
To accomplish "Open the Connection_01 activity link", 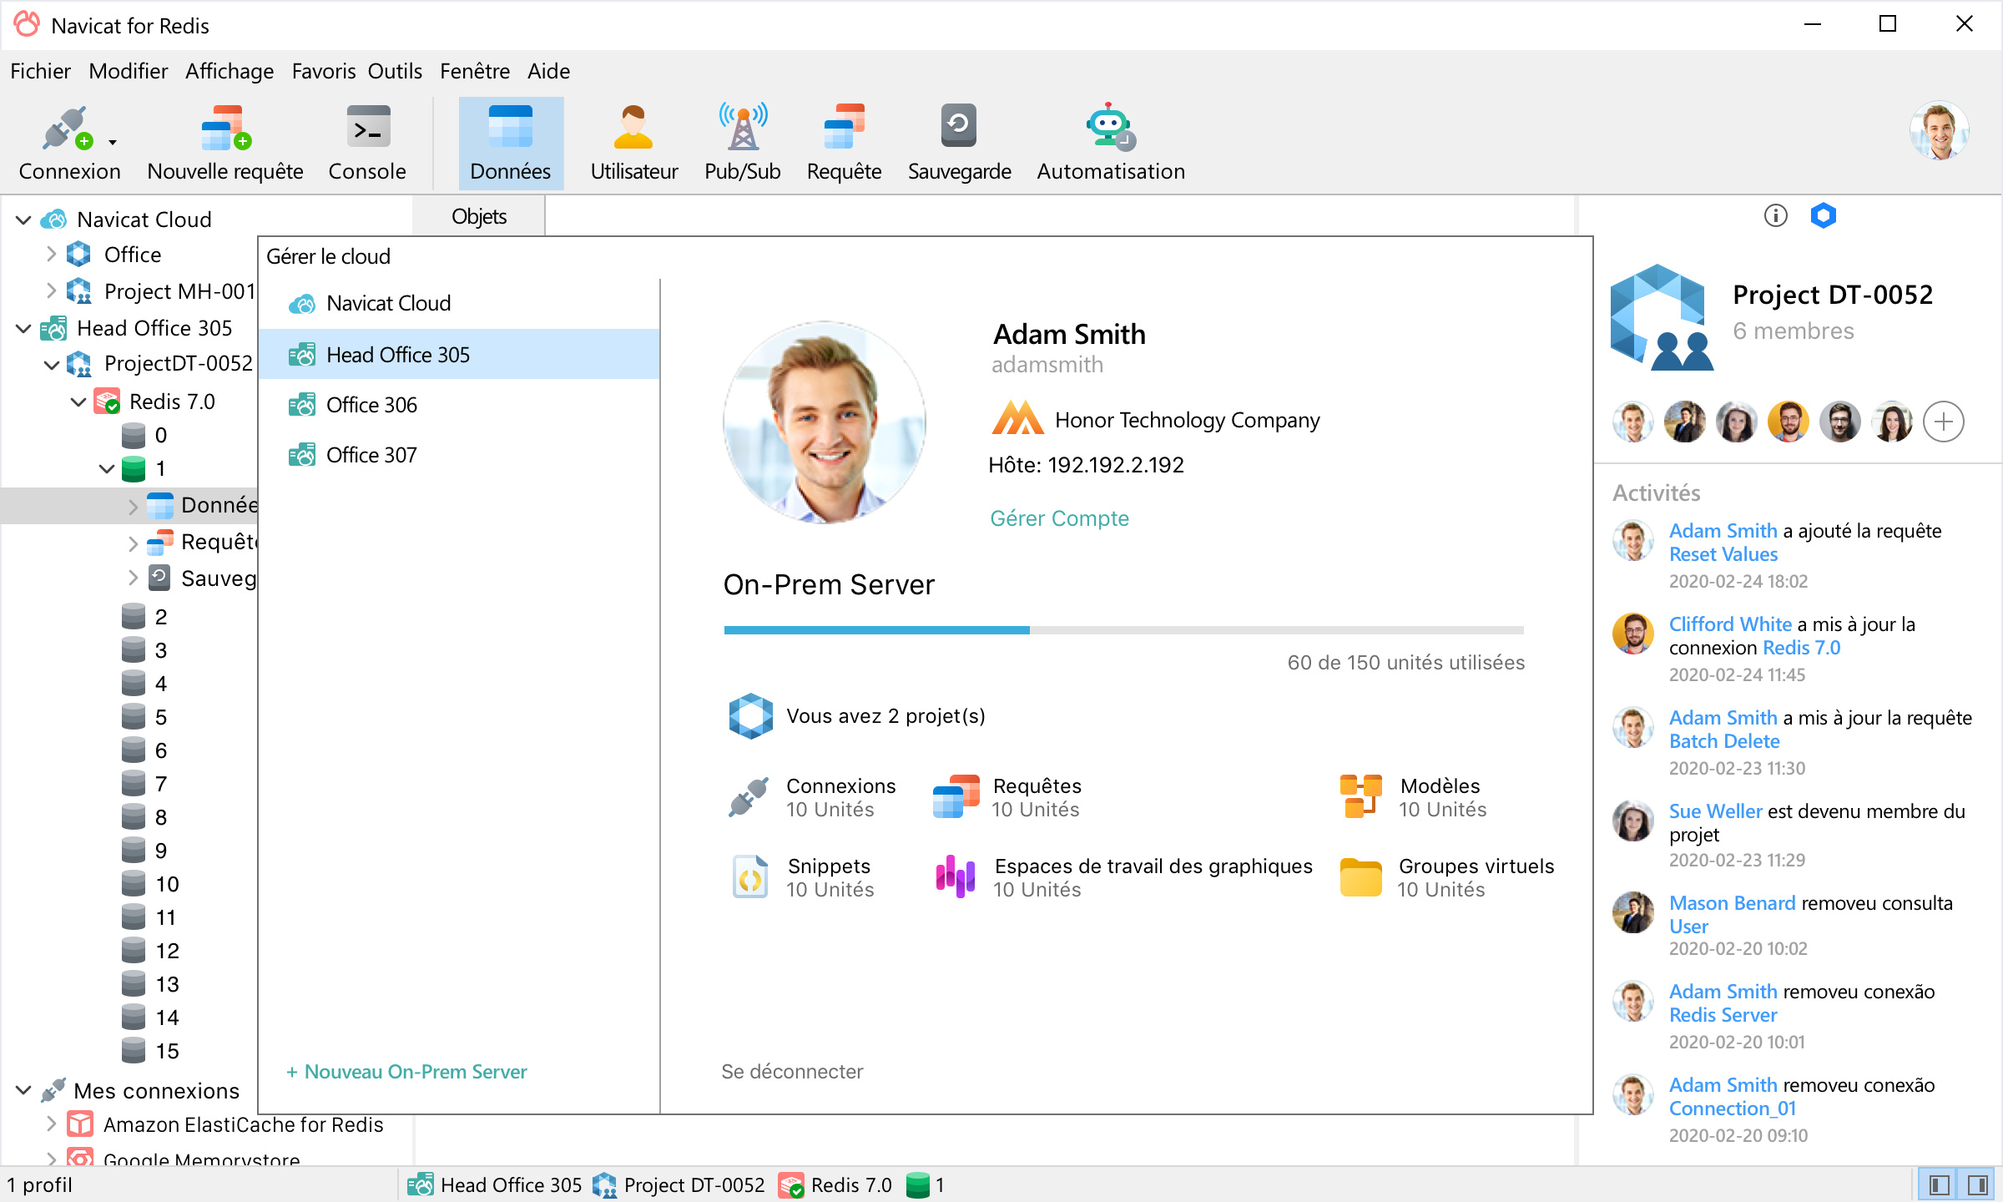I will (x=1733, y=1109).
